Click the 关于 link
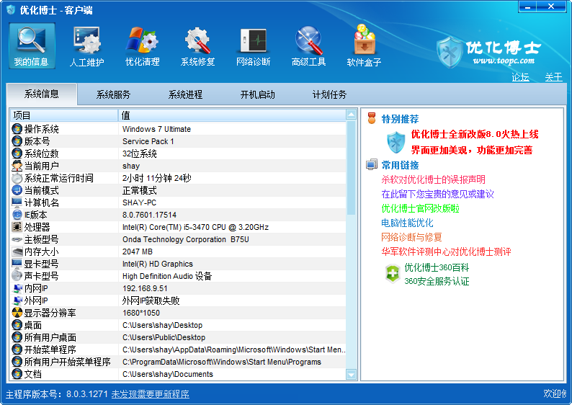 click(x=553, y=77)
